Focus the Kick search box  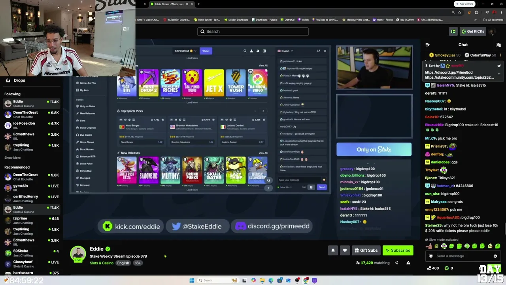[253, 31]
